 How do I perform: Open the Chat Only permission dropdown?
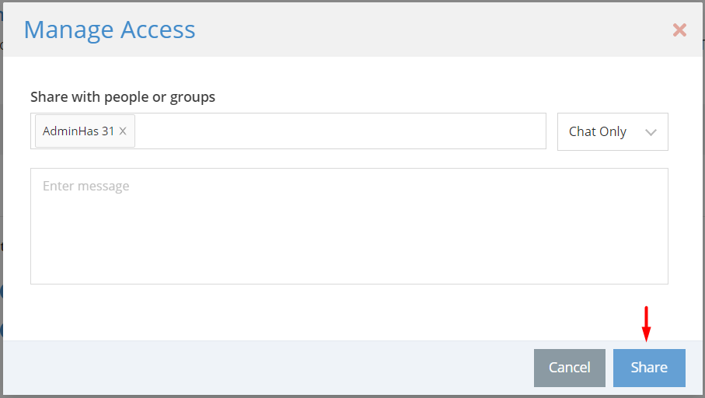point(613,132)
